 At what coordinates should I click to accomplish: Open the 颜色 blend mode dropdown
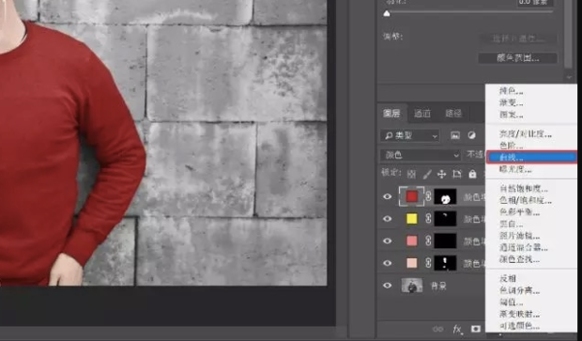click(x=421, y=155)
